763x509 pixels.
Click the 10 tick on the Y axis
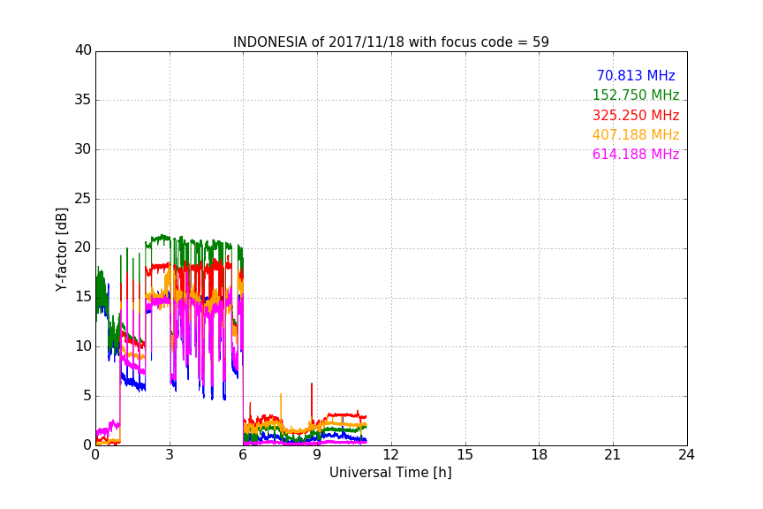pyautogui.click(x=83, y=346)
